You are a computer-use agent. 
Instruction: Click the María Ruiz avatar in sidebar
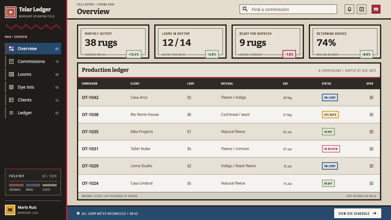10,210
